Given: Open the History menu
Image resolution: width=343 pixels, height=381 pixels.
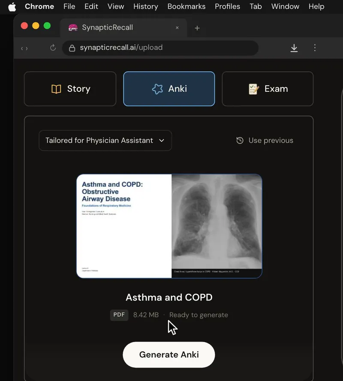Looking at the screenshot, I should (146, 6).
